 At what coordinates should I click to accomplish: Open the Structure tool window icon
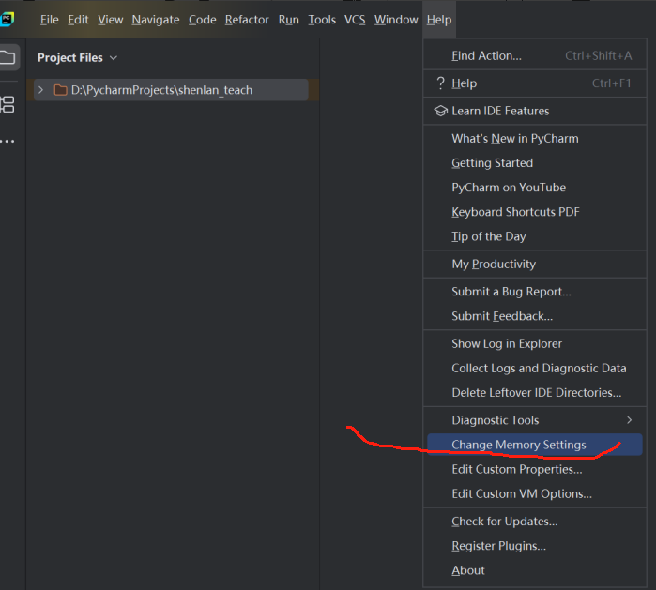click(8, 104)
